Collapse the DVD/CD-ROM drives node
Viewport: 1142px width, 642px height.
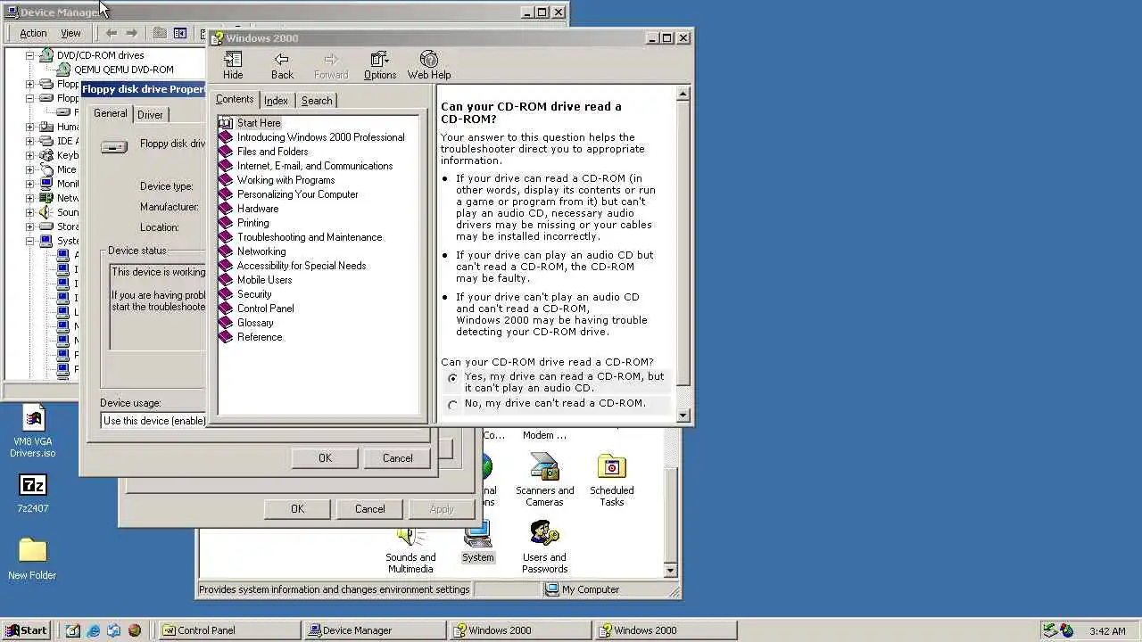(x=29, y=55)
